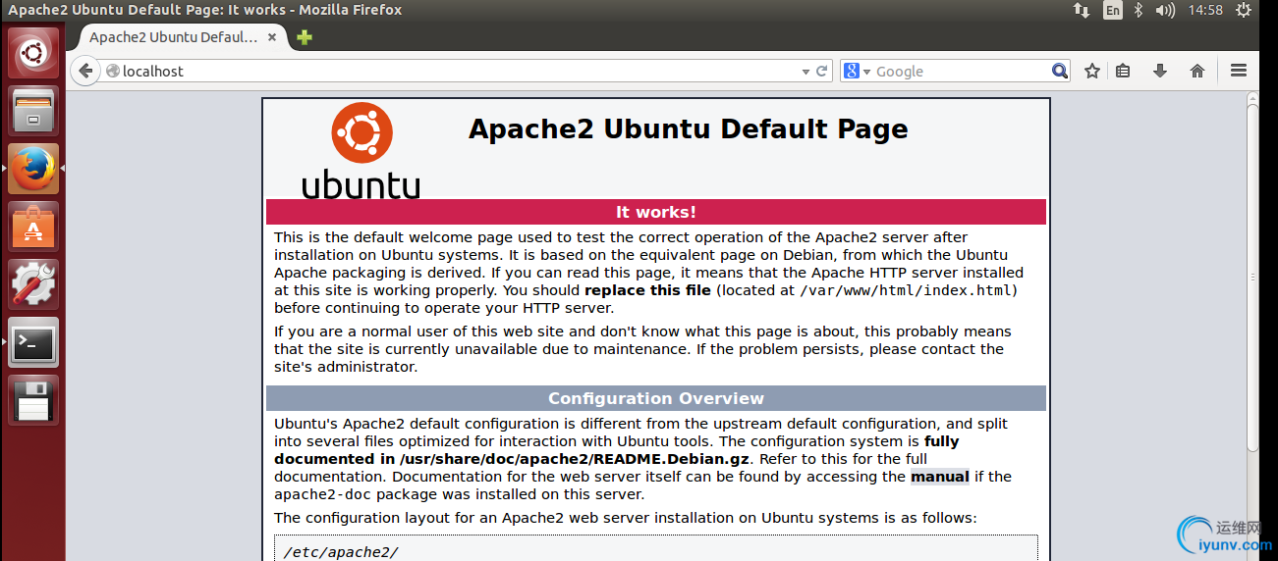1278x561 pixels.
Task: Open the Bluetooth indicator menu
Action: [1139, 10]
